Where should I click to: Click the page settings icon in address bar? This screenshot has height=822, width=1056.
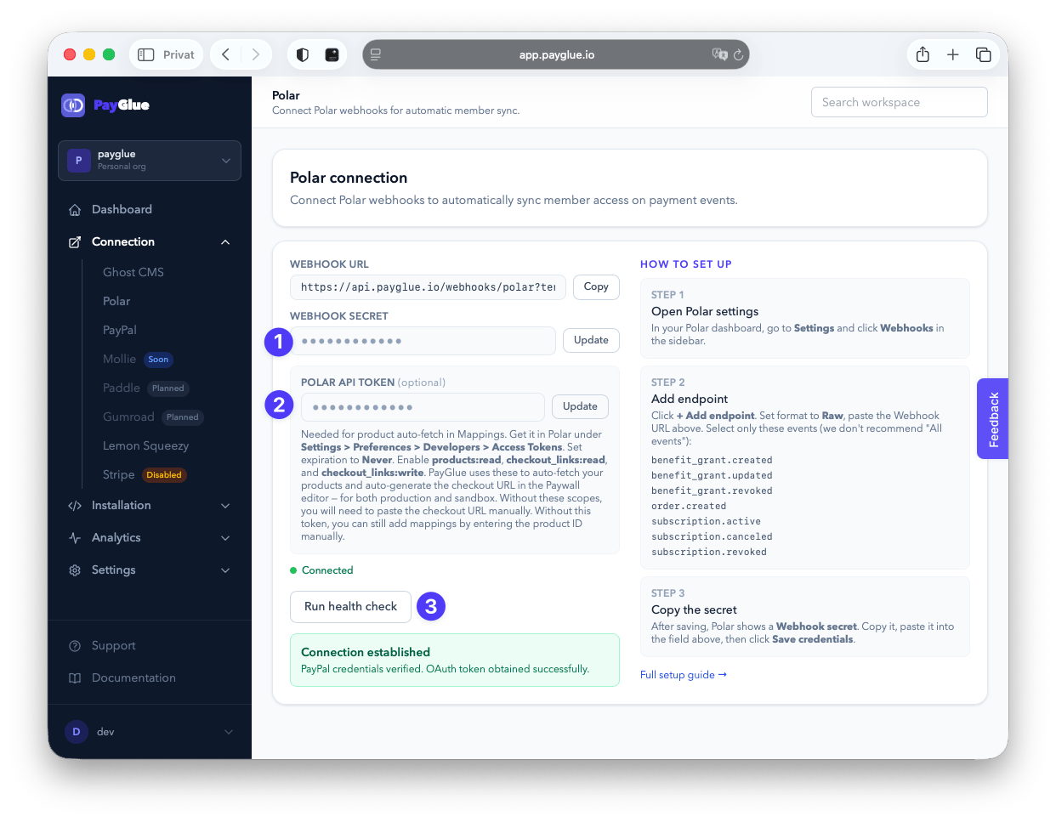pyautogui.click(x=376, y=54)
